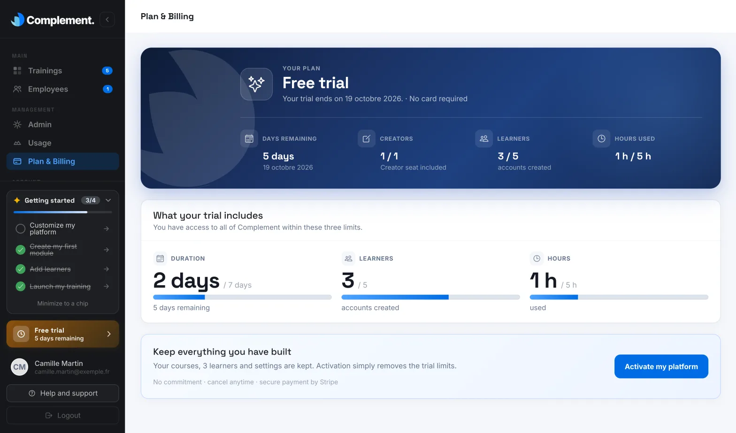Click the Getting started star icon
Image resolution: width=736 pixels, height=433 pixels.
click(x=17, y=200)
